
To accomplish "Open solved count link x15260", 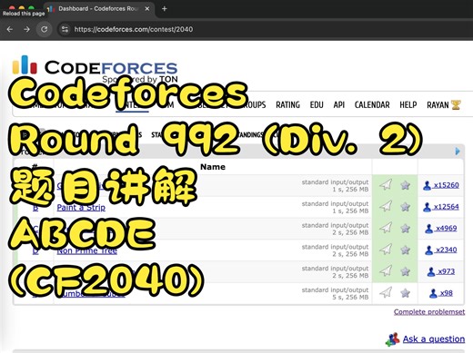I will 446,185.
